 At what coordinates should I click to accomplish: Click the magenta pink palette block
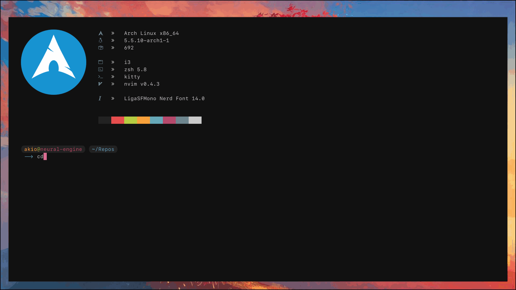pyautogui.click(x=169, y=120)
